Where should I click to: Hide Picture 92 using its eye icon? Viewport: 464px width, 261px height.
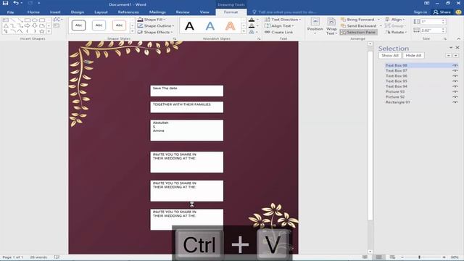click(x=455, y=97)
